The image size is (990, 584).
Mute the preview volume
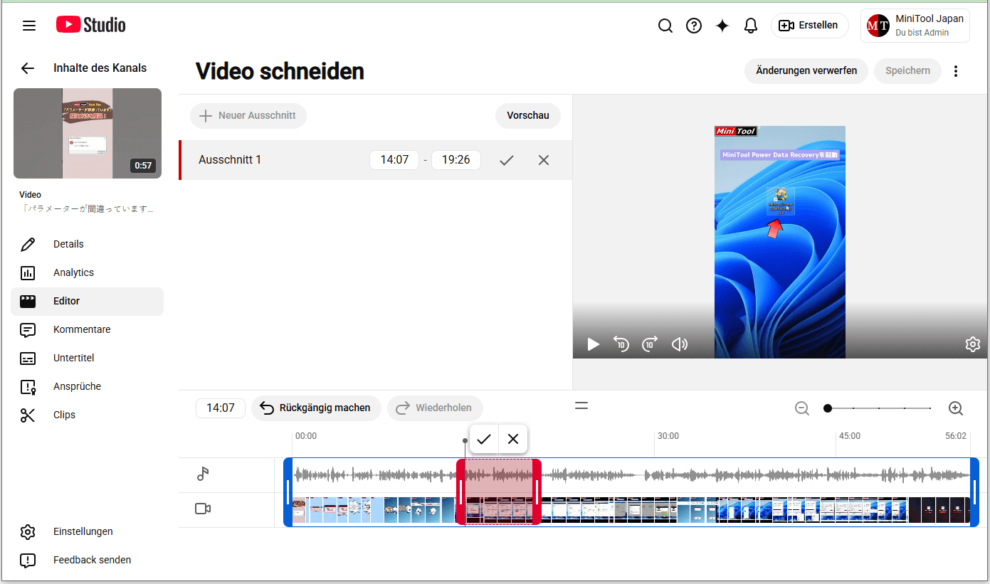tap(680, 344)
